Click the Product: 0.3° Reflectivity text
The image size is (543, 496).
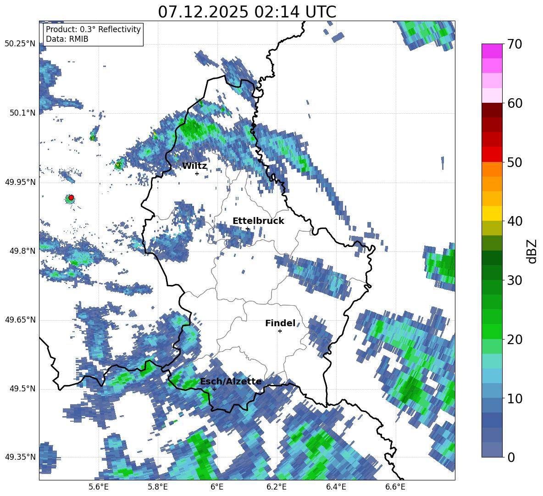pos(93,29)
